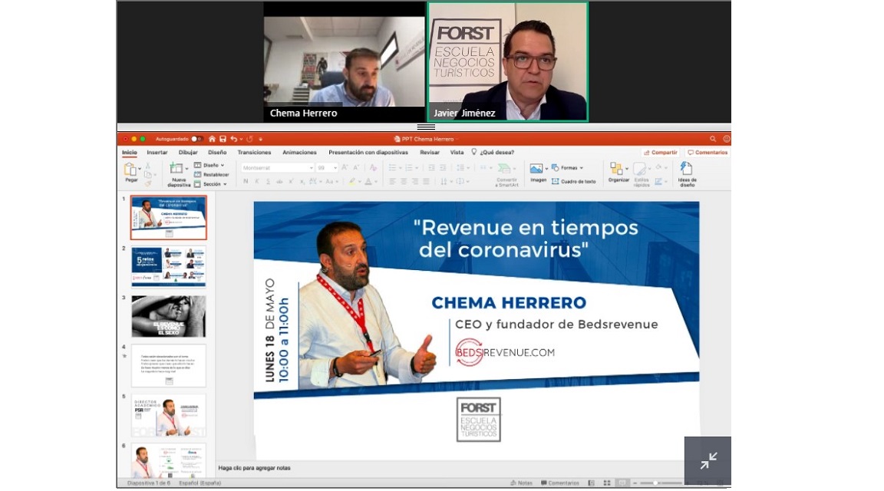
Task: Select slide 5 thumbnail
Action: (169, 415)
